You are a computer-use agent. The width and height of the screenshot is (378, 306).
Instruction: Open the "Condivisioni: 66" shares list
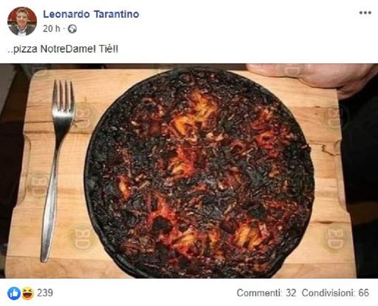335,293
